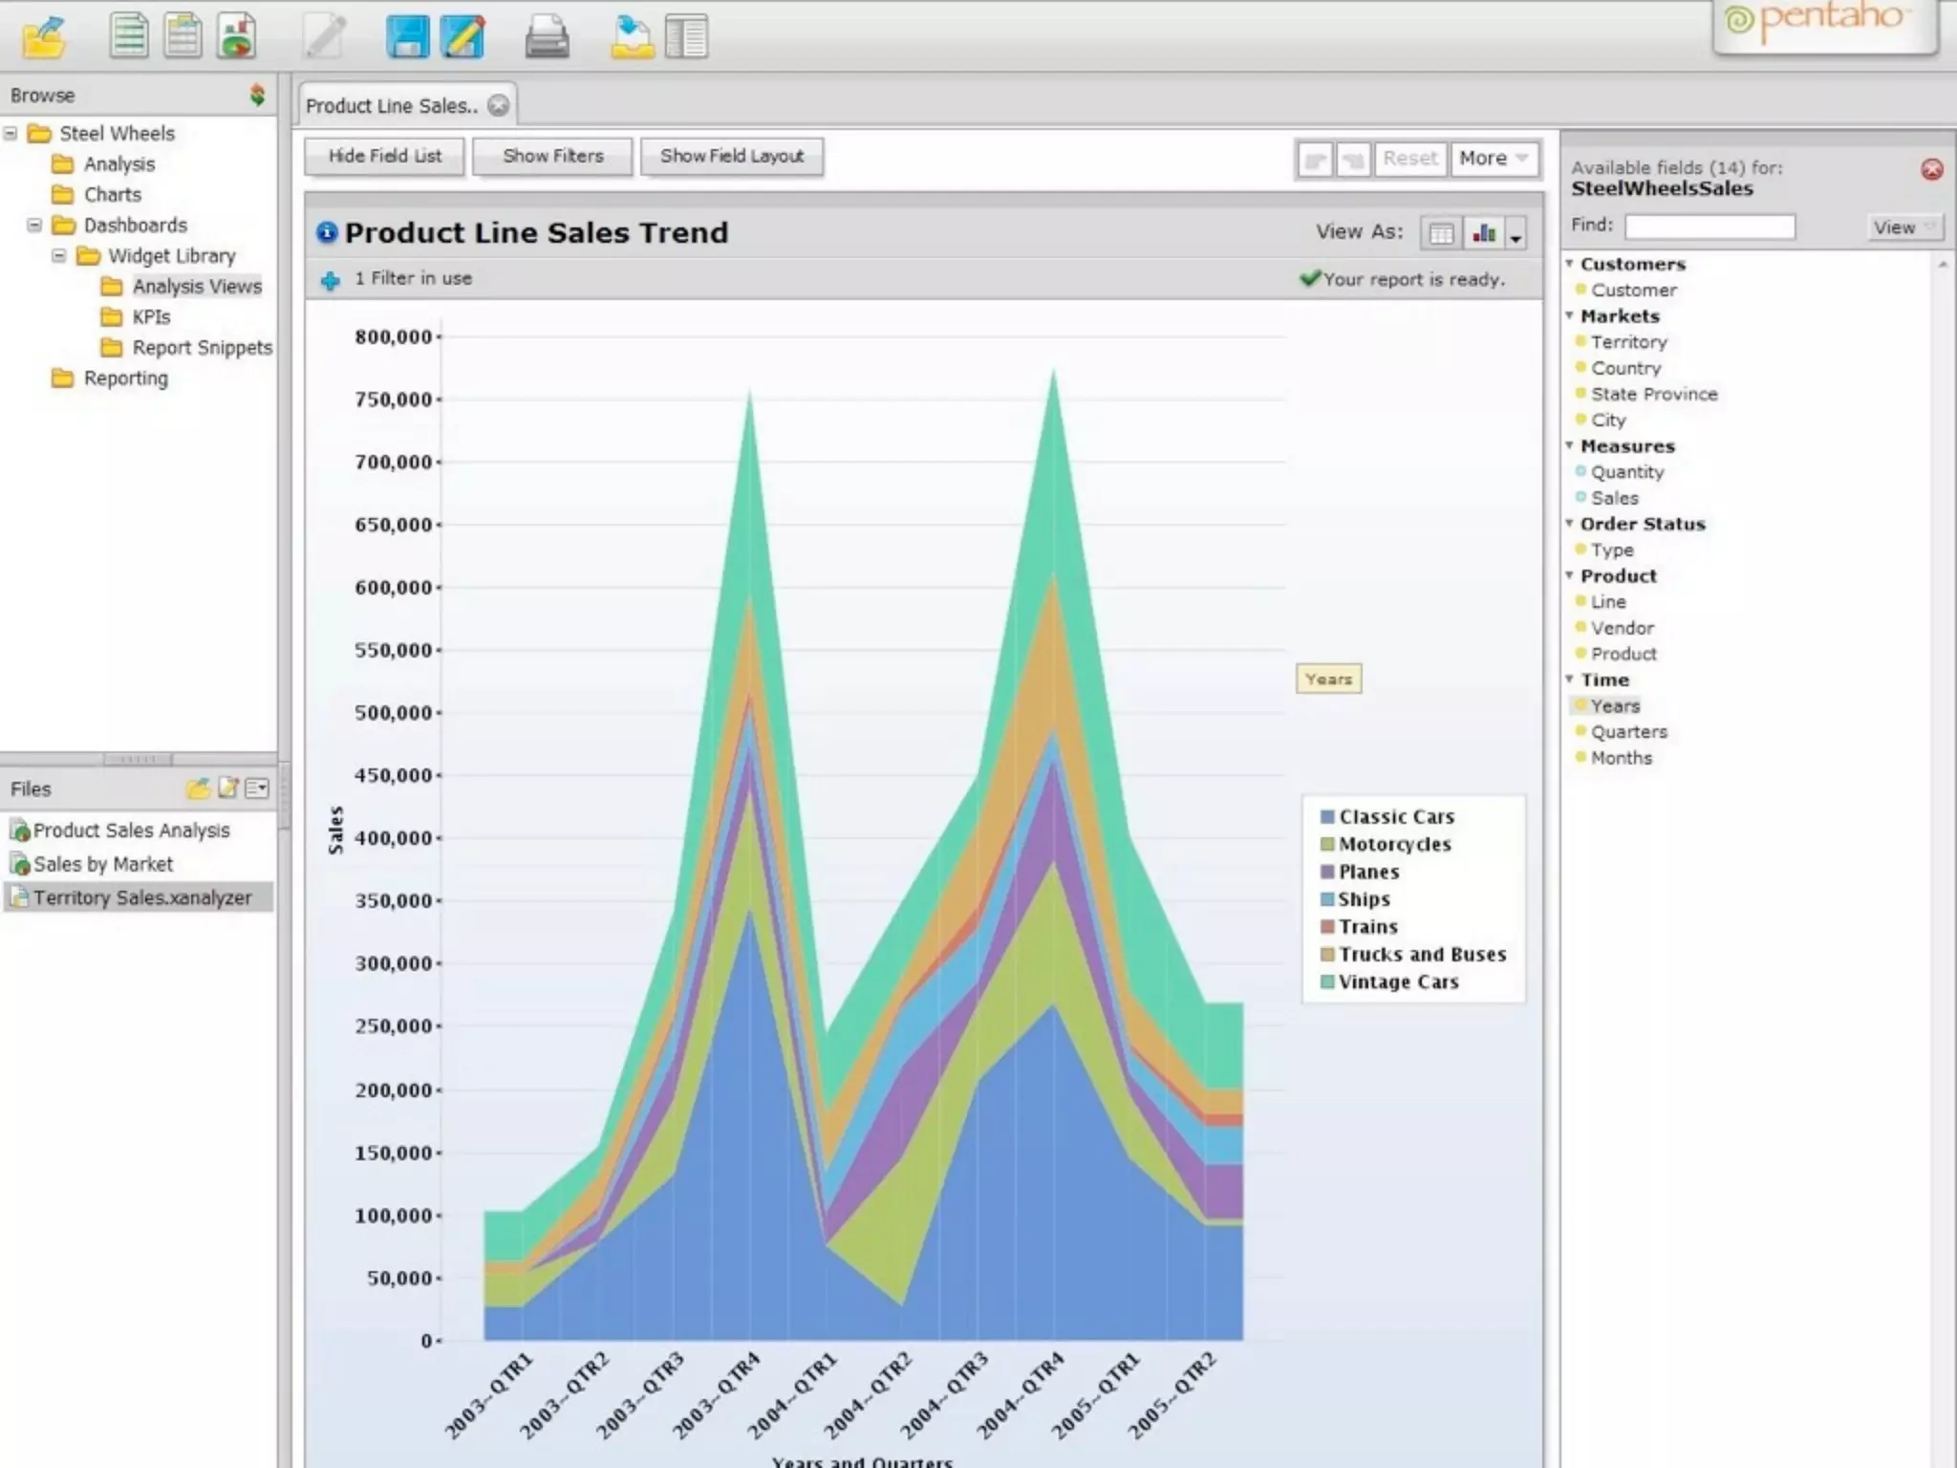The image size is (1957, 1468).
Task: Click the blue floppy disk Save icon
Action: pyautogui.click(x=407, y=38)
